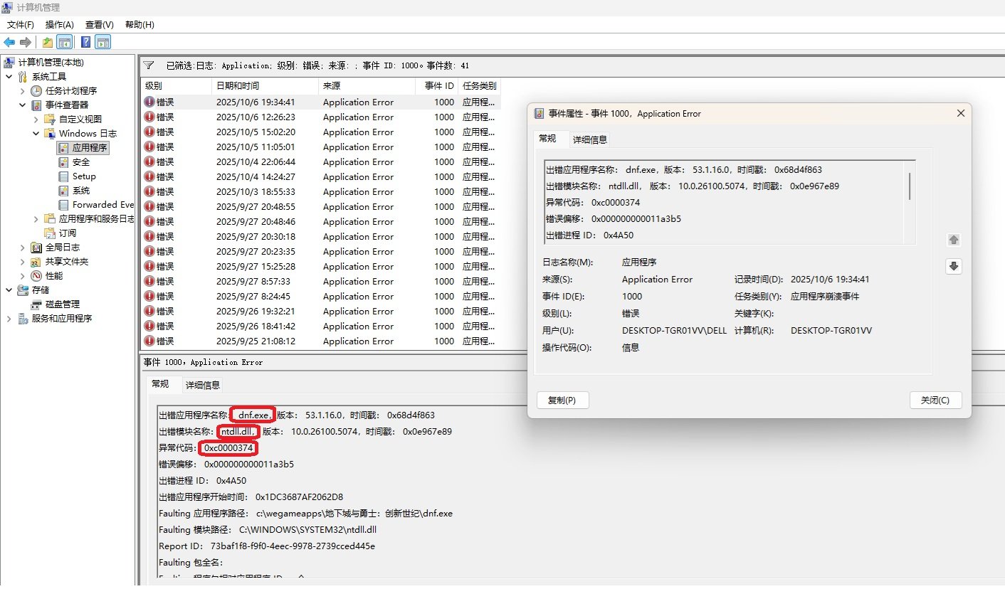Switch to 详细信息 tab in the properties dialog

(x=590, y=139)
